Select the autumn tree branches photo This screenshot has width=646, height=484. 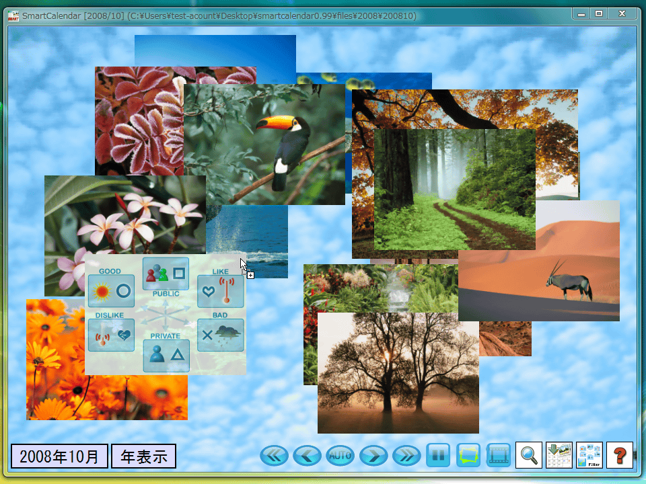point(465,109)
